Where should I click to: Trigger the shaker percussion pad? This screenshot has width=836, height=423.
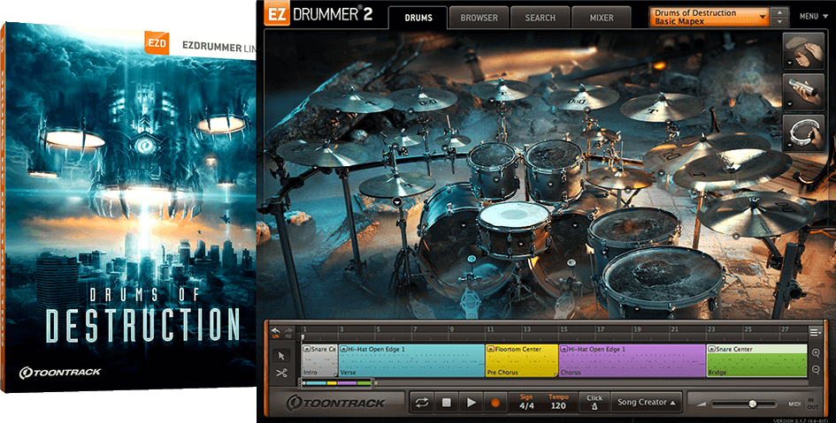[804, 92]
